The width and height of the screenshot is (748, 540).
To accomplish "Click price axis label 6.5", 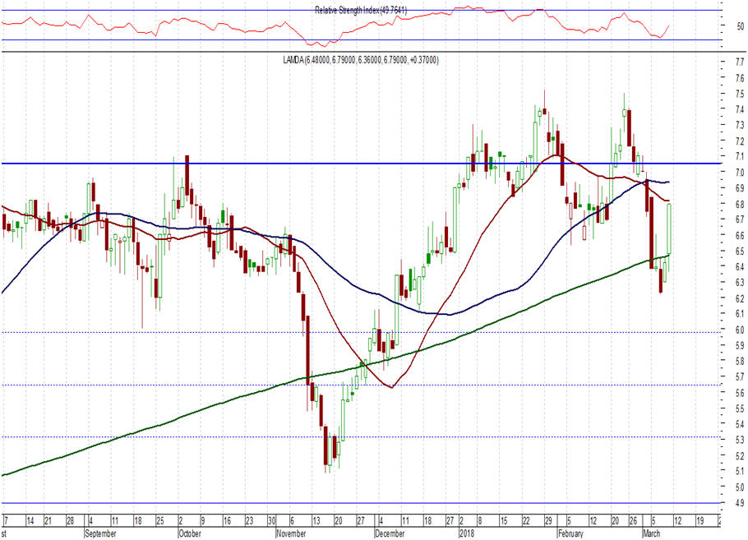I will point(740,251).
